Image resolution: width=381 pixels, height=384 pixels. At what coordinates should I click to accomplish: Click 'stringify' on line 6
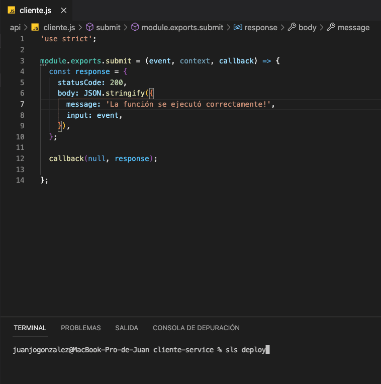[x=125, y=93]
